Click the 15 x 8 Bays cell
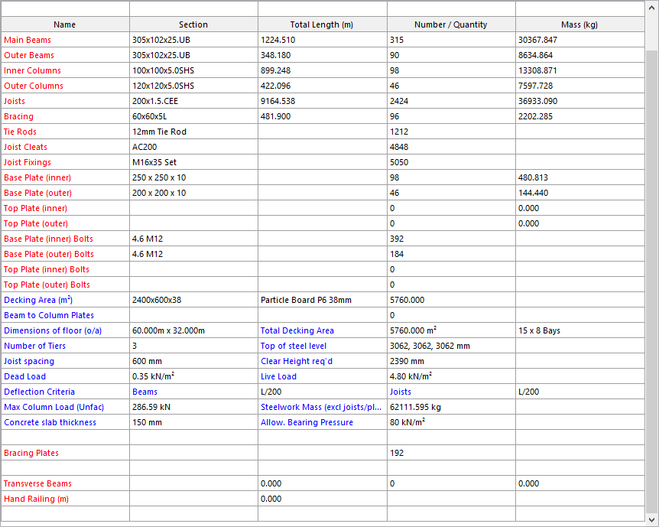659x527 pixels. 580,330
